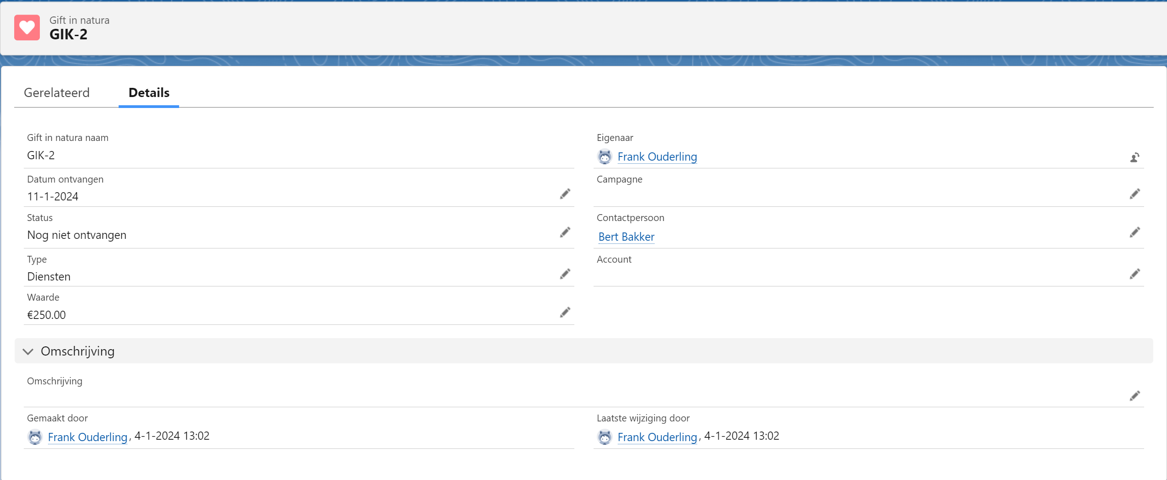Edit Campagne field with pencil icon
Screen dimensions: 1167x480
[1134, 194]
